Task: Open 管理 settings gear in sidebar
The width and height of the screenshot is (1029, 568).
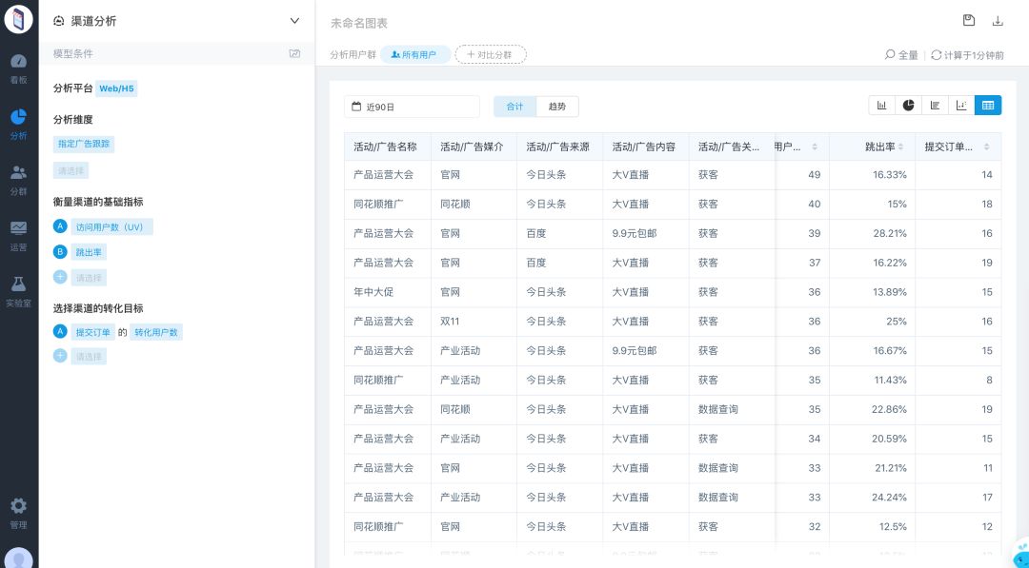Action: [18, 513]
